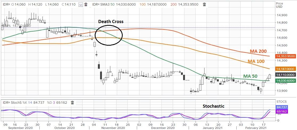Select the black 14,110.0000 last-price tag

coord(286,75)
